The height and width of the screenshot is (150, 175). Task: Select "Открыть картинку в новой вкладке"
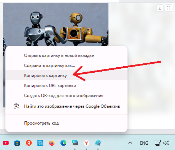coord(66,55)
